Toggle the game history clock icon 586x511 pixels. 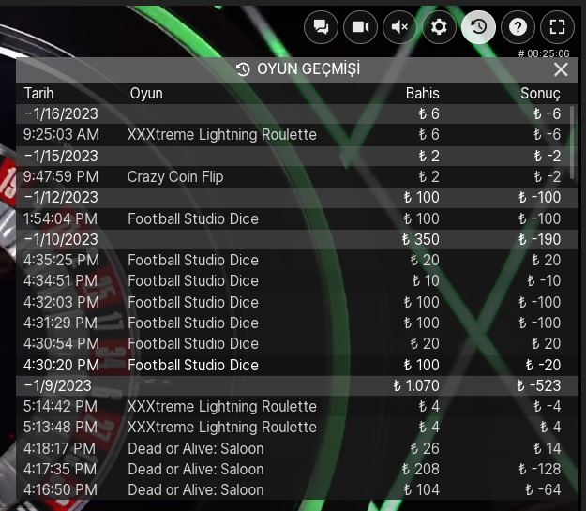pos(478,27)
